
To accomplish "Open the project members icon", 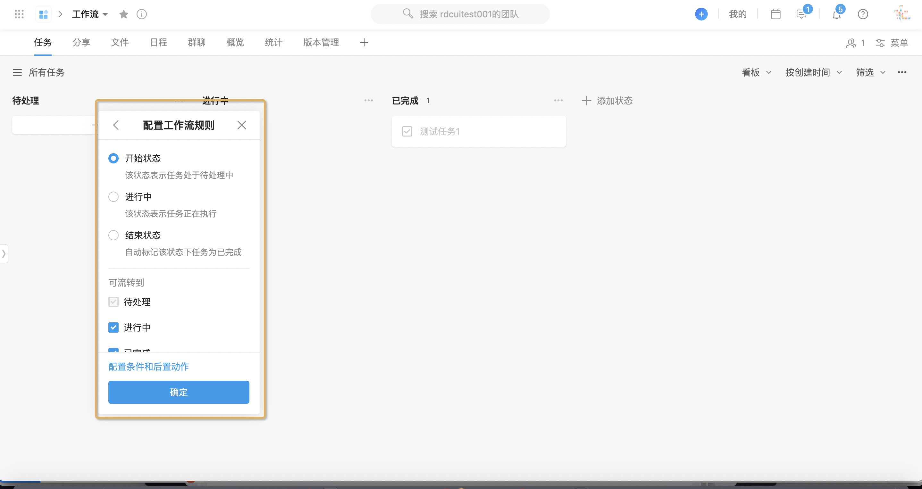I will (x=851, y=43).
